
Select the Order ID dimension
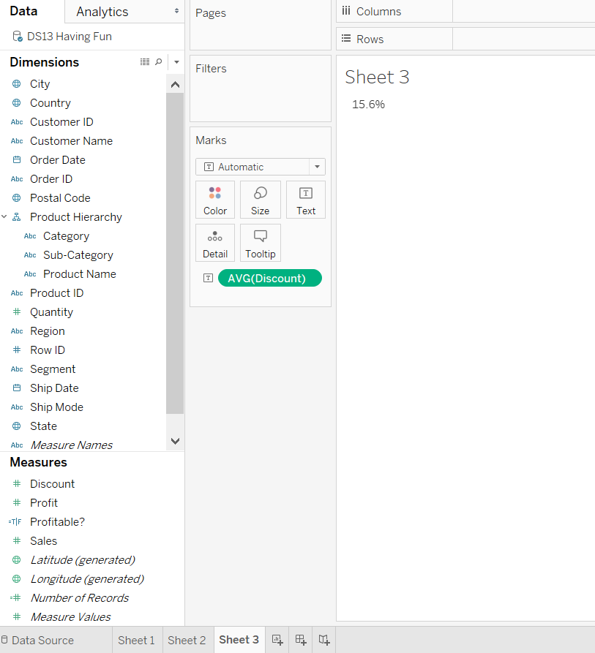tap(51, 179)
